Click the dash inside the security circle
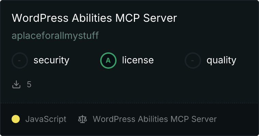 click(x=19, y=61)
